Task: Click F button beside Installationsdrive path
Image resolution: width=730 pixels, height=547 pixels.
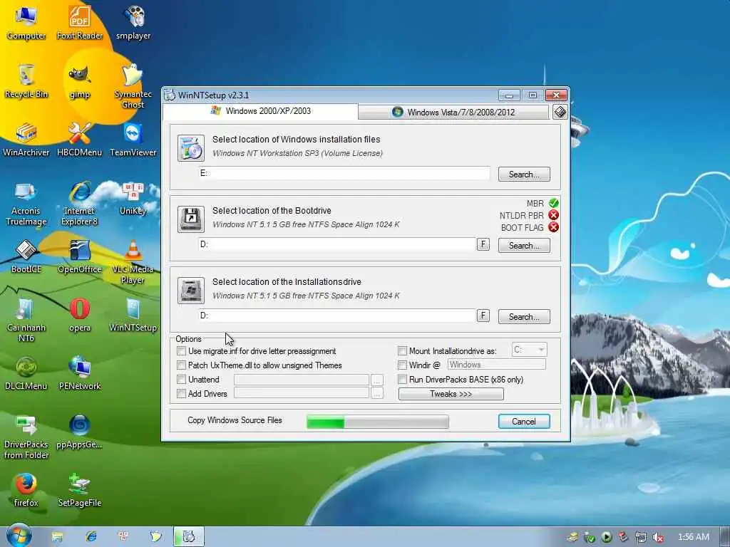Action: [x=483, y=316]
